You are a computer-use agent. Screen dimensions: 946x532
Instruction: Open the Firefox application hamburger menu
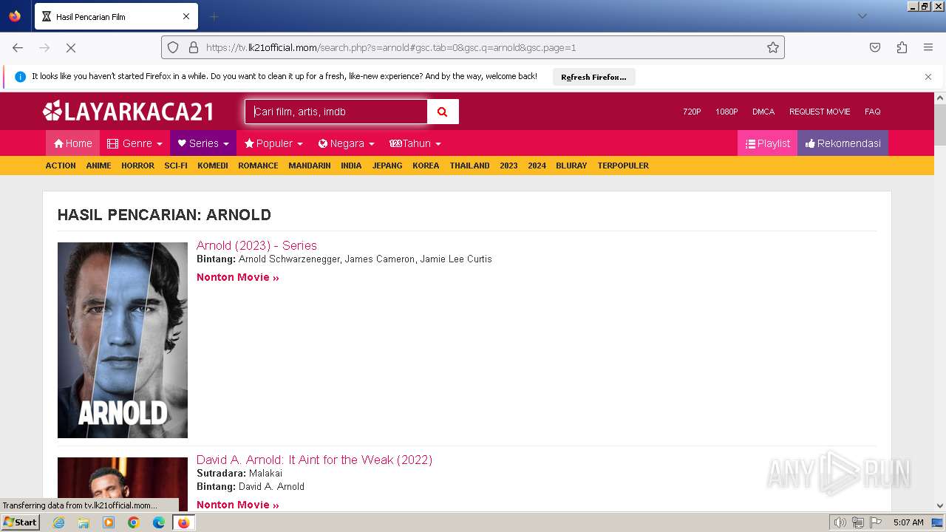click(928, 47)
